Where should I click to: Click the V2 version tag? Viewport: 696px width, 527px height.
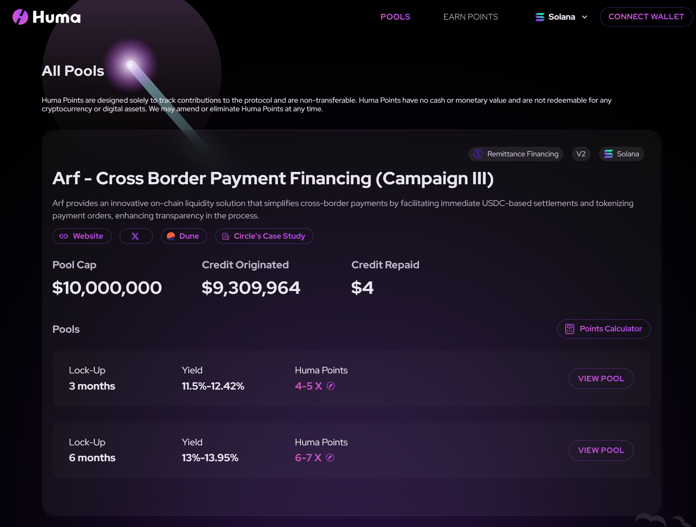(x=581, y=154)
